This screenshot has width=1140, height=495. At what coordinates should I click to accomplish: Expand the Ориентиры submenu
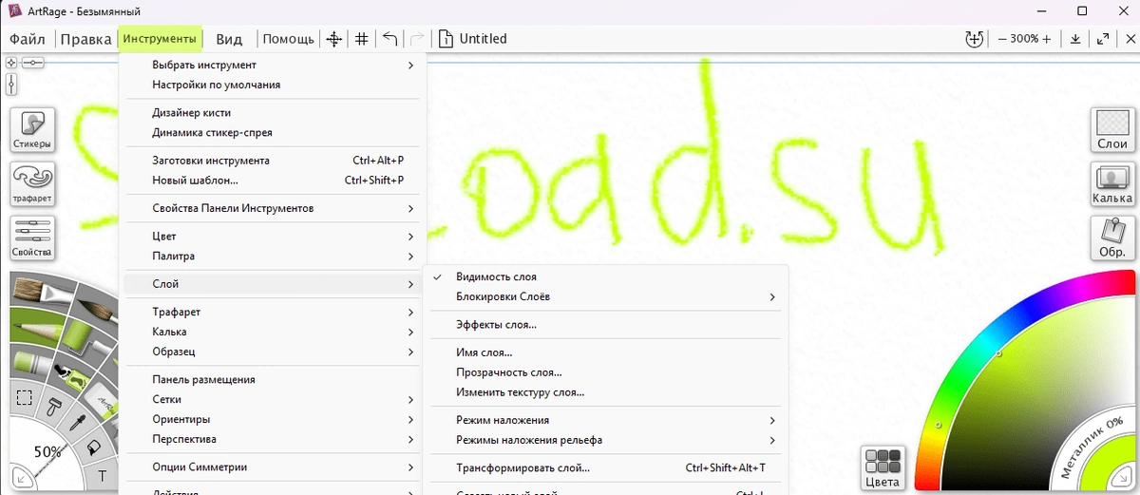(272, 420)
